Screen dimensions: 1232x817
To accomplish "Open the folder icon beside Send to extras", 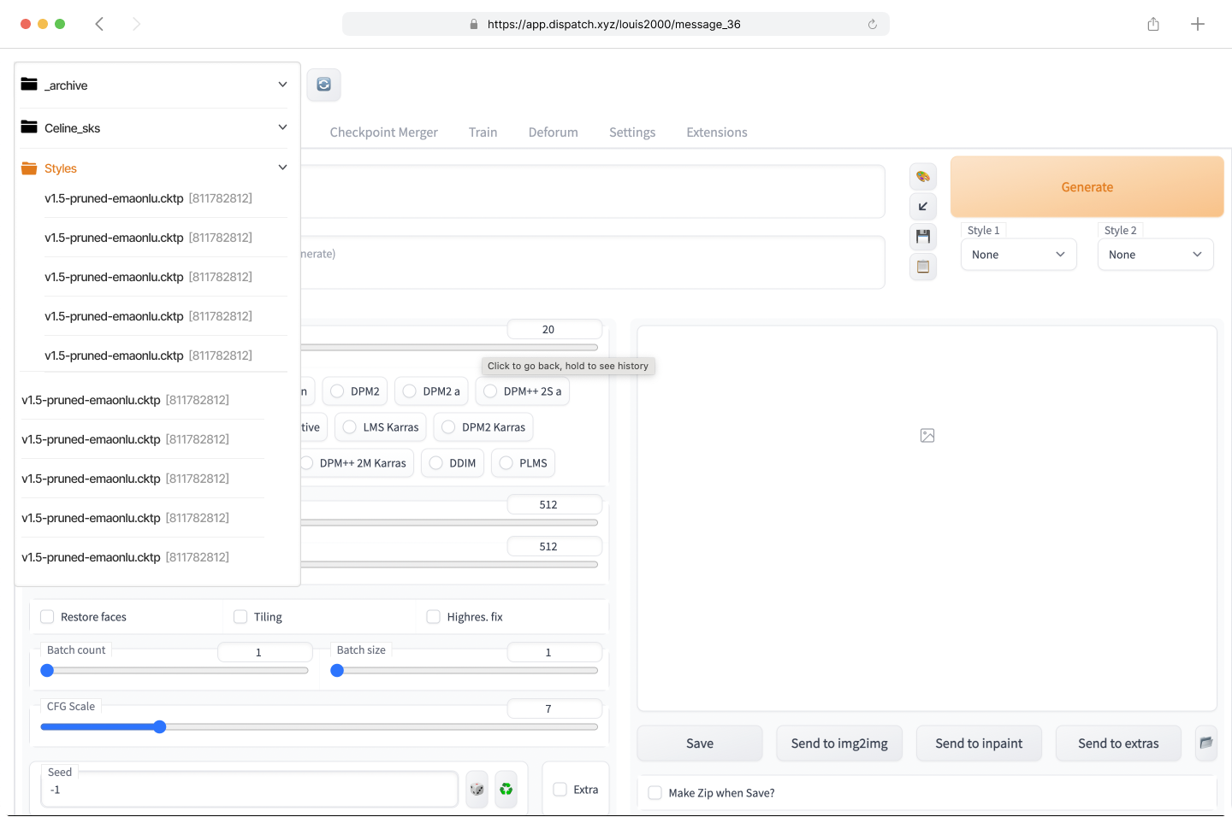I will (x=1206, y=744).
